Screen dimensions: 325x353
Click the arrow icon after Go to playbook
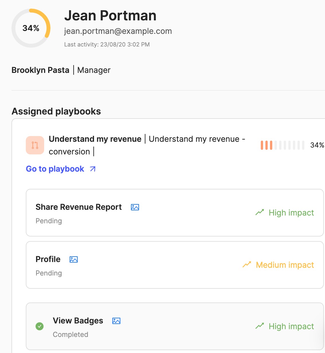[93, 169]
